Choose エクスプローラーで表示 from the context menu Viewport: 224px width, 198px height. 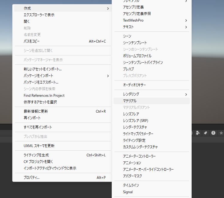pos(39,15)
